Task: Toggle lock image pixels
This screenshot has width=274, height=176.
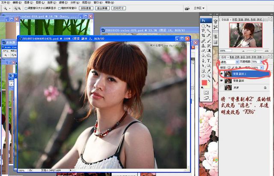Action: coord(233,67)
